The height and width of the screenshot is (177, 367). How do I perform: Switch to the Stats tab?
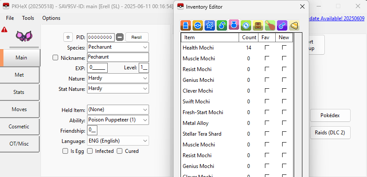tap(19, 92)
